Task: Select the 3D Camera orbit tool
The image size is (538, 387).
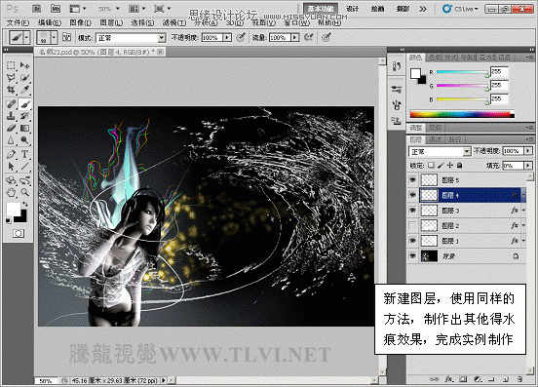Action: (24, 180)
